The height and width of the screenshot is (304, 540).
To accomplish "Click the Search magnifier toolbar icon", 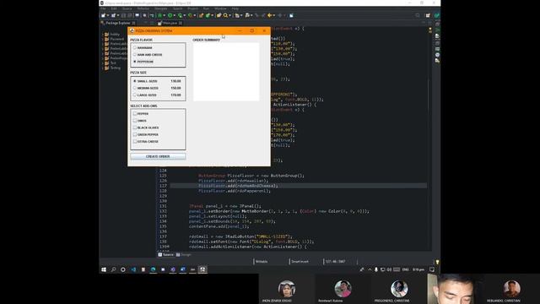I will point(225,15).
